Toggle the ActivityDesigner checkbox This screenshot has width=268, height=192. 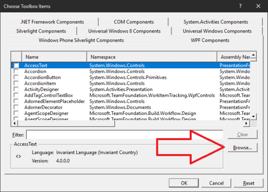16,89
